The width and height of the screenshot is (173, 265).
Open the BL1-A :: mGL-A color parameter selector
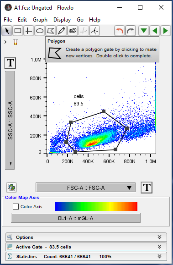point(76,218)
